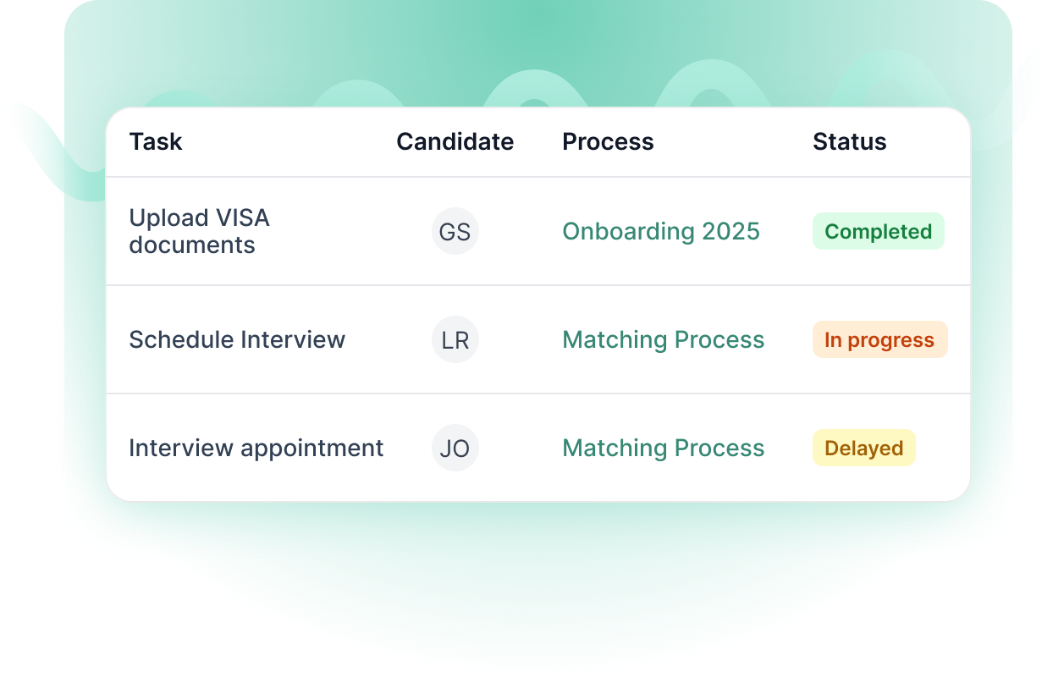Select the Upload VISA documents task
Viewport: 1064px width, 677px height.
pos(199,232)
